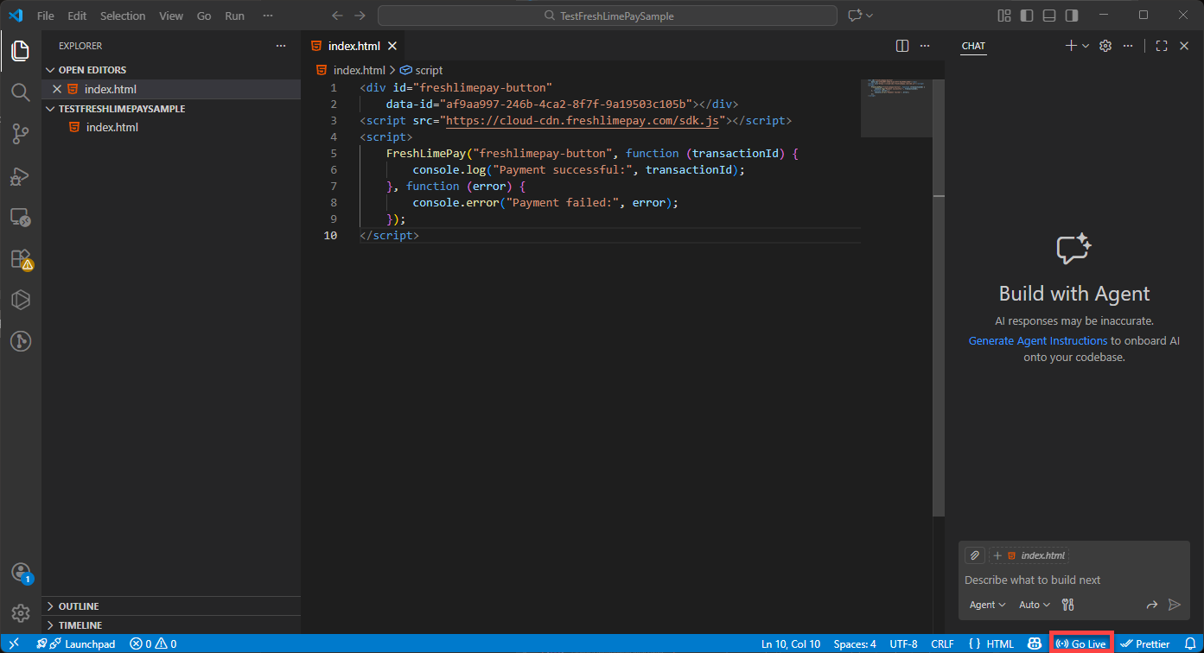Screen dimensions: 1204x653
Task: Expand the Timeline section
Action: pos(80,625)
